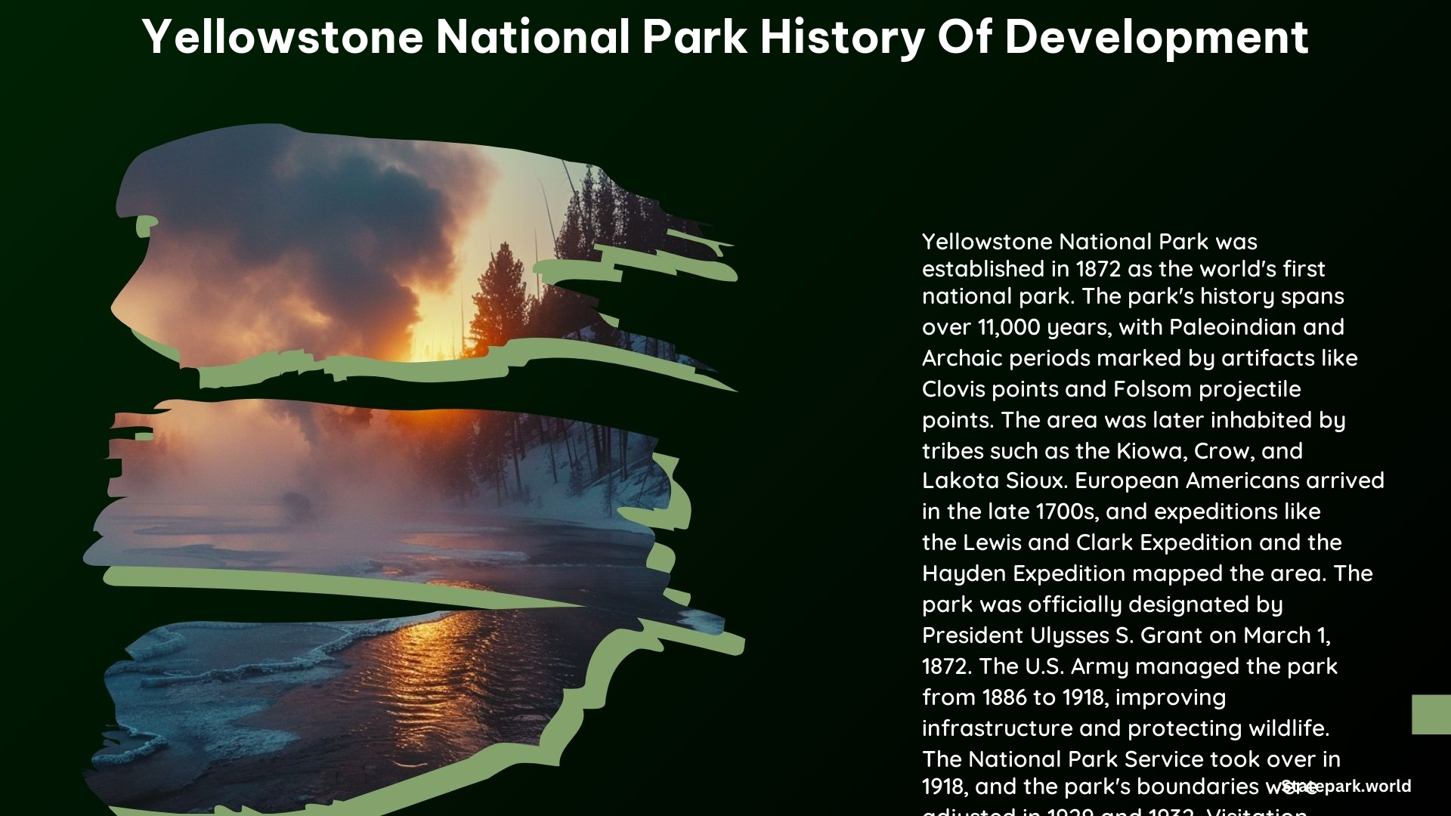
Task: Click the text line "from 1886 to 1918, improving"
Action: click(1074, 697)
